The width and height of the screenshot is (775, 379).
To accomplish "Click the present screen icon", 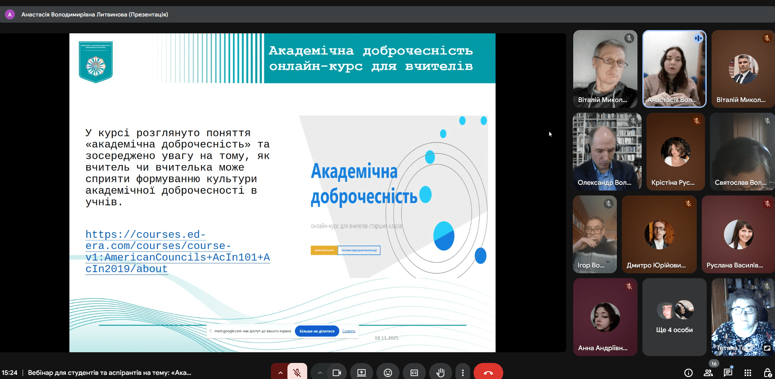I will [x=361, y=372].
